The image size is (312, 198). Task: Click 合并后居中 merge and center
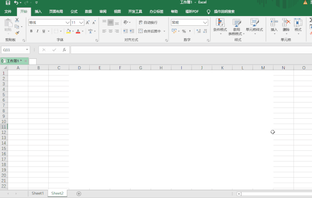pos(150,31)
